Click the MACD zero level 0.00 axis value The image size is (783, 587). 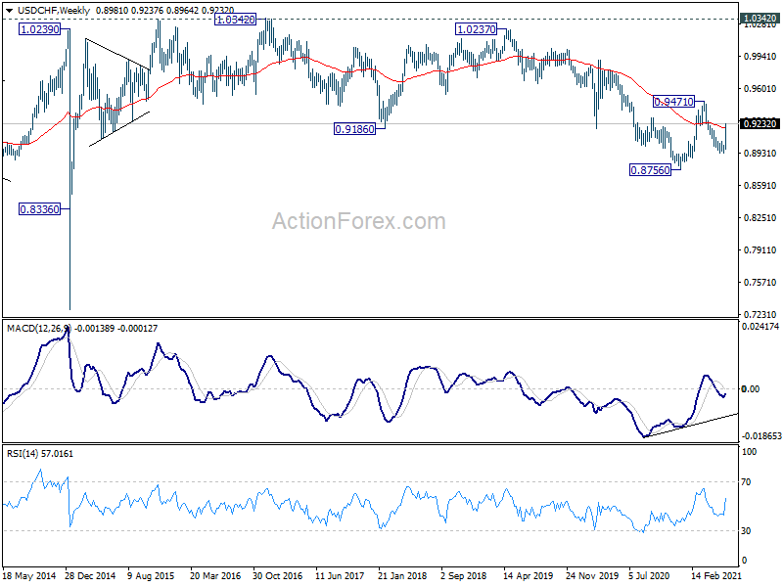[751, 388]
